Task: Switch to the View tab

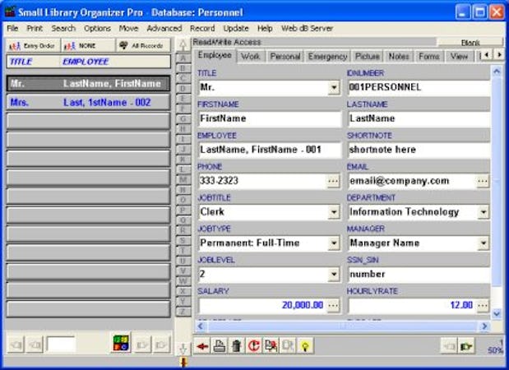Action: (x=459, y=57)
